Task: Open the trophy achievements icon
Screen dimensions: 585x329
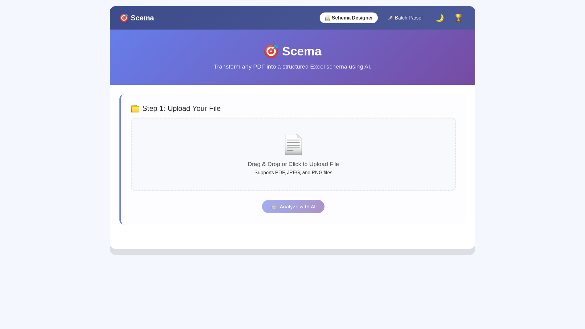Action: [459, 18]
